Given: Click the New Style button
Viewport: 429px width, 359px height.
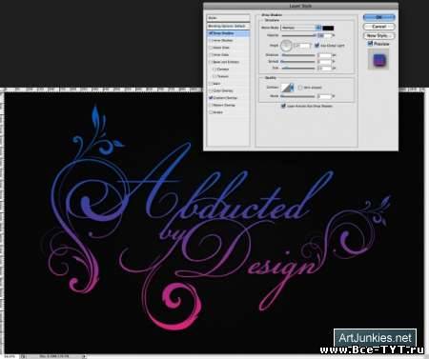Looking at the screenshot, I should (x=378, y=35).
